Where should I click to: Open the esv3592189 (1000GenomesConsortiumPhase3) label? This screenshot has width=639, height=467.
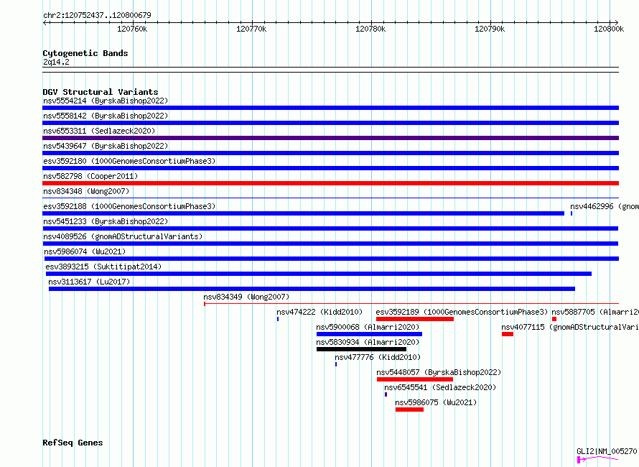pyautogui.click(x=462, y=312)
